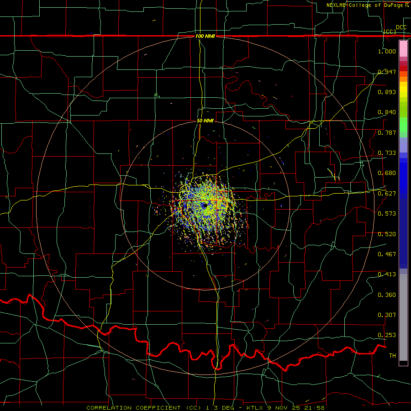Click the pink segment of the color bar

(403, 49)
